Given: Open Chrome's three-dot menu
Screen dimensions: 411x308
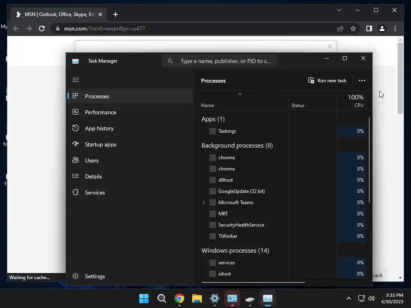Looking at the screenshot, I should 395,28.
